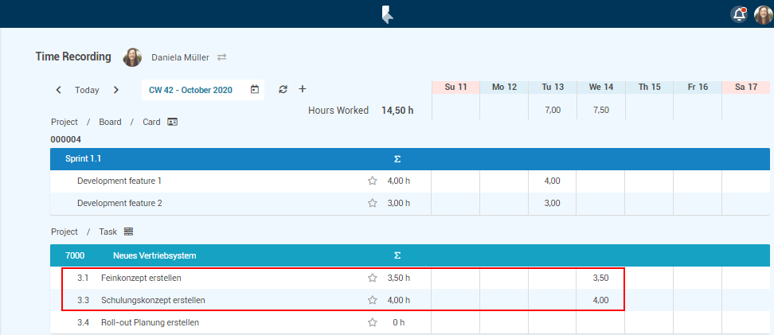Star Development feature 1 as favorite
Viewport: 774px width, 335px height.
[x=372, y=181]
